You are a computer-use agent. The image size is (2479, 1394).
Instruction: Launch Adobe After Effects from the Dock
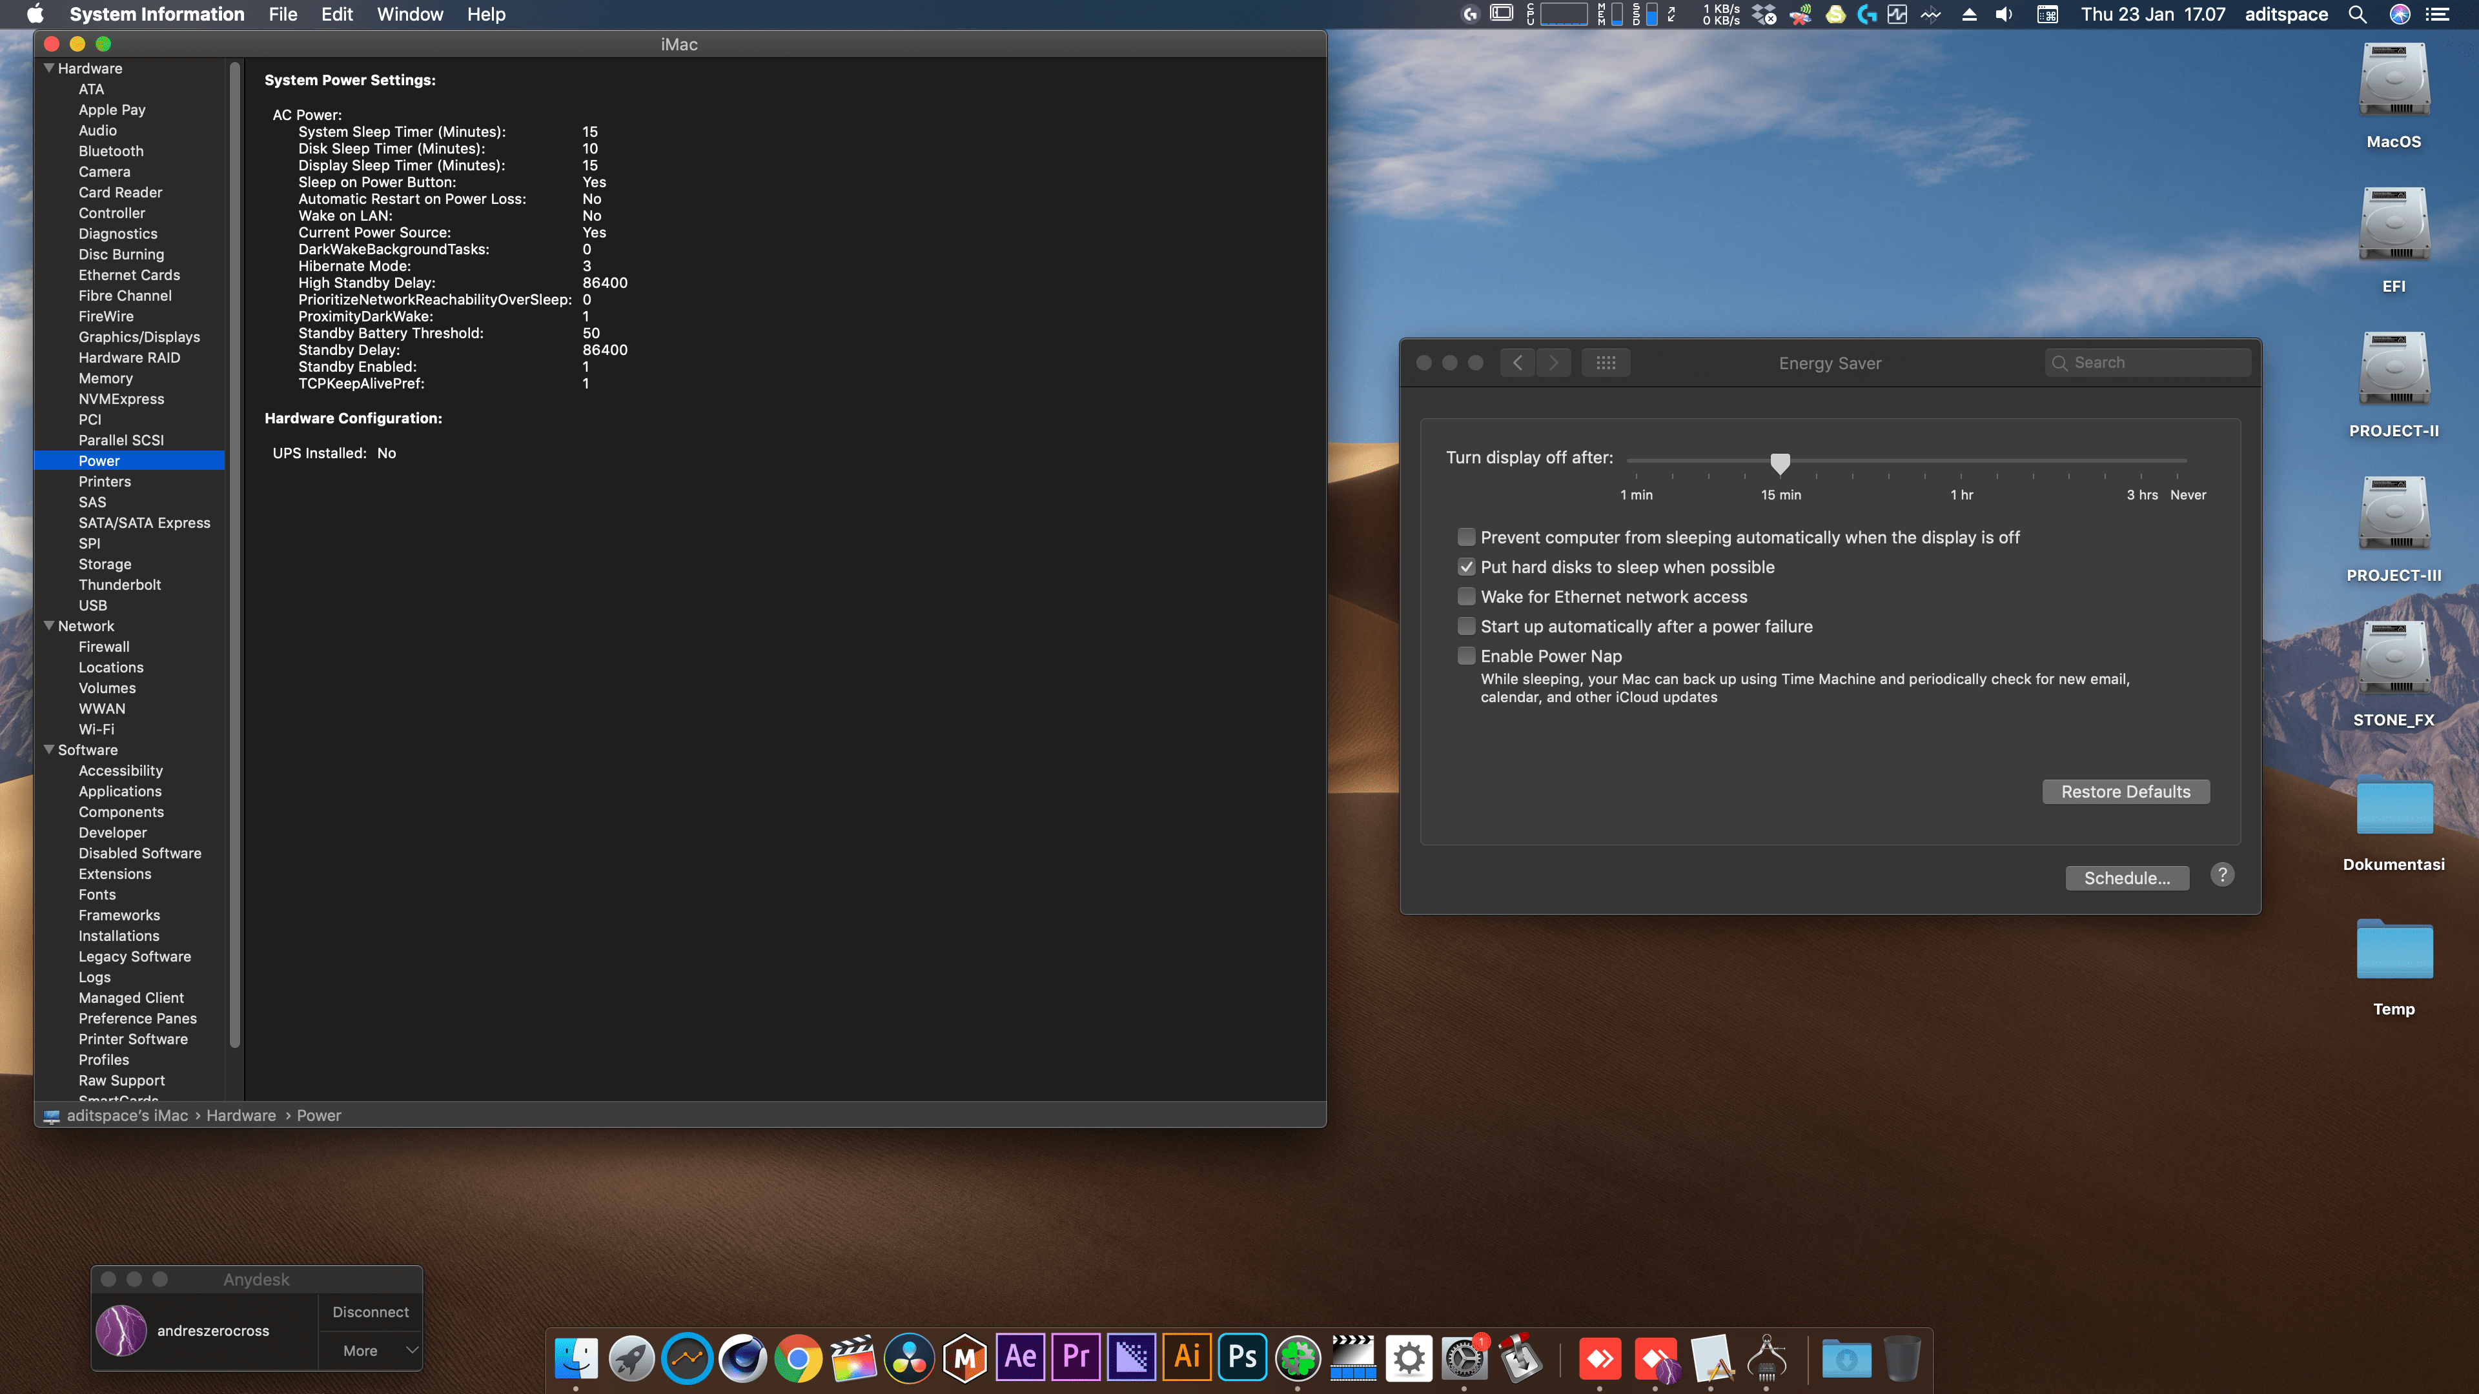point(1020,1357)
